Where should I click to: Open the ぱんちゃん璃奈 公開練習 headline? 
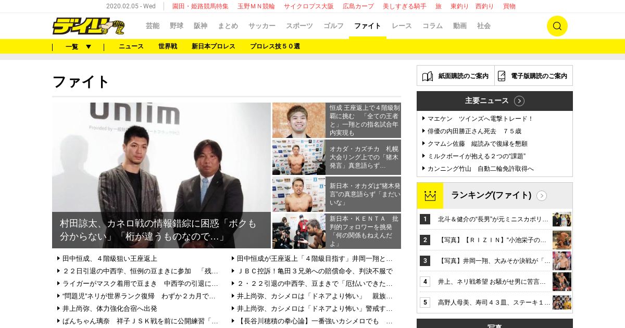(140, 321)
